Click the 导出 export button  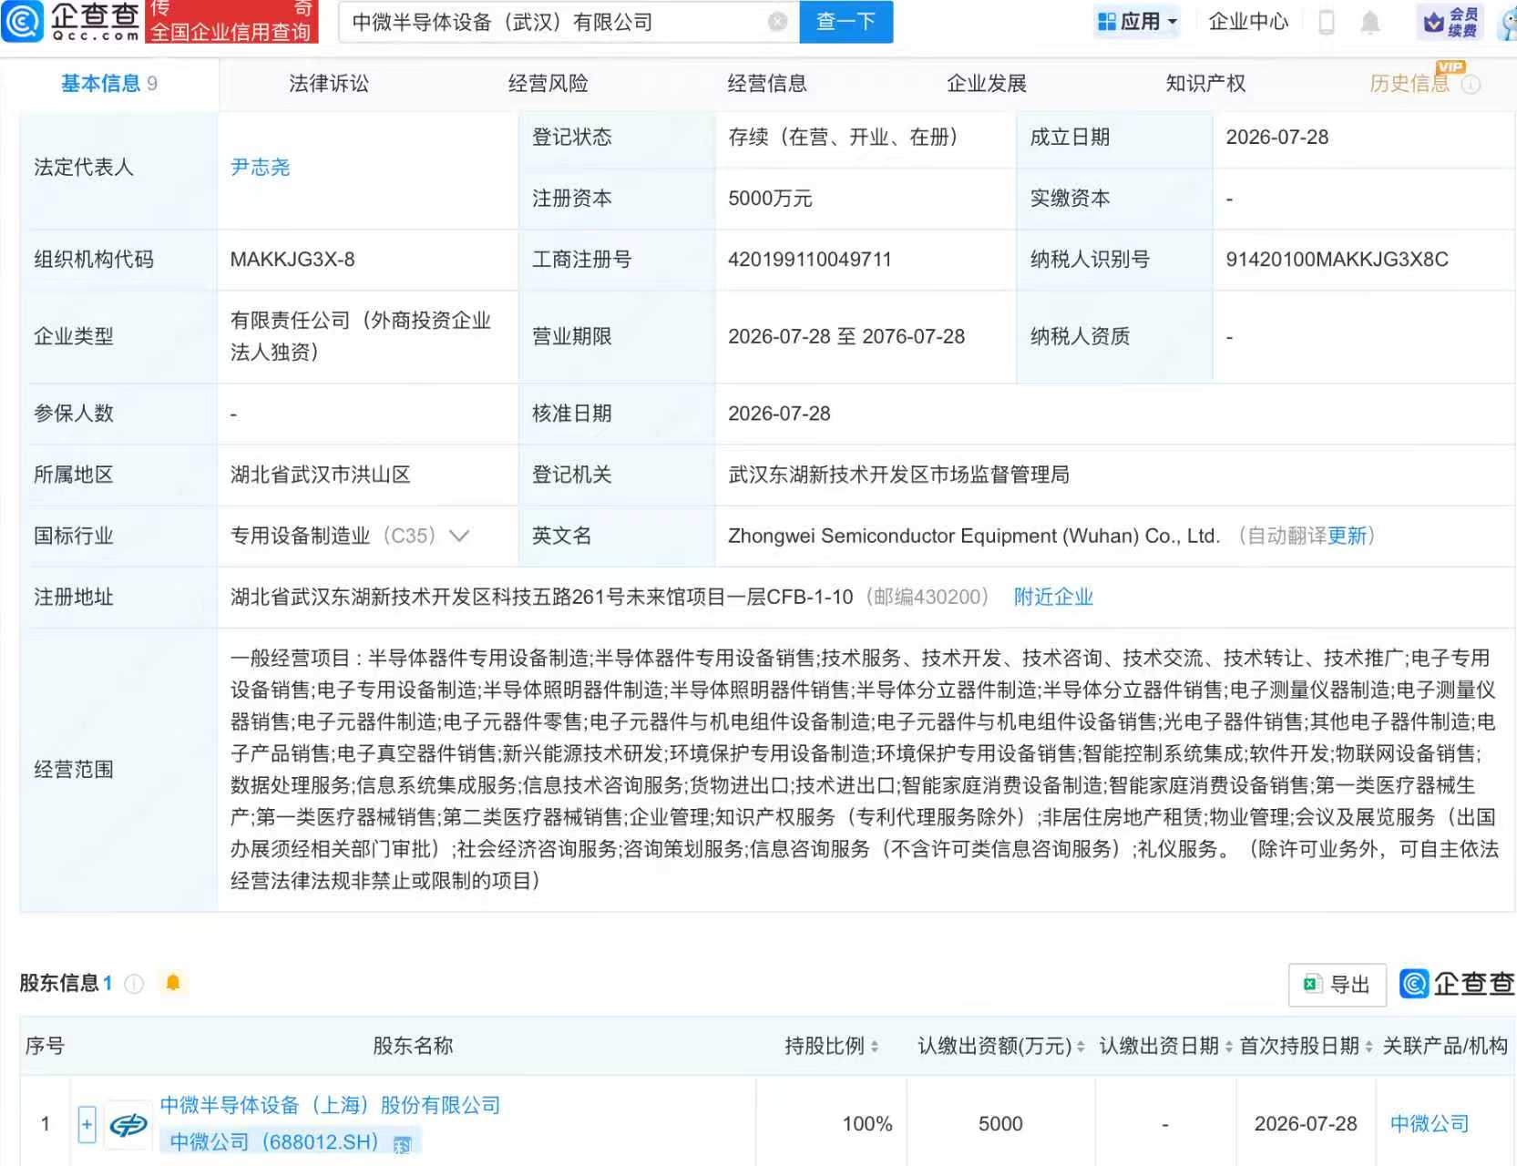[x=1338, y=985]
